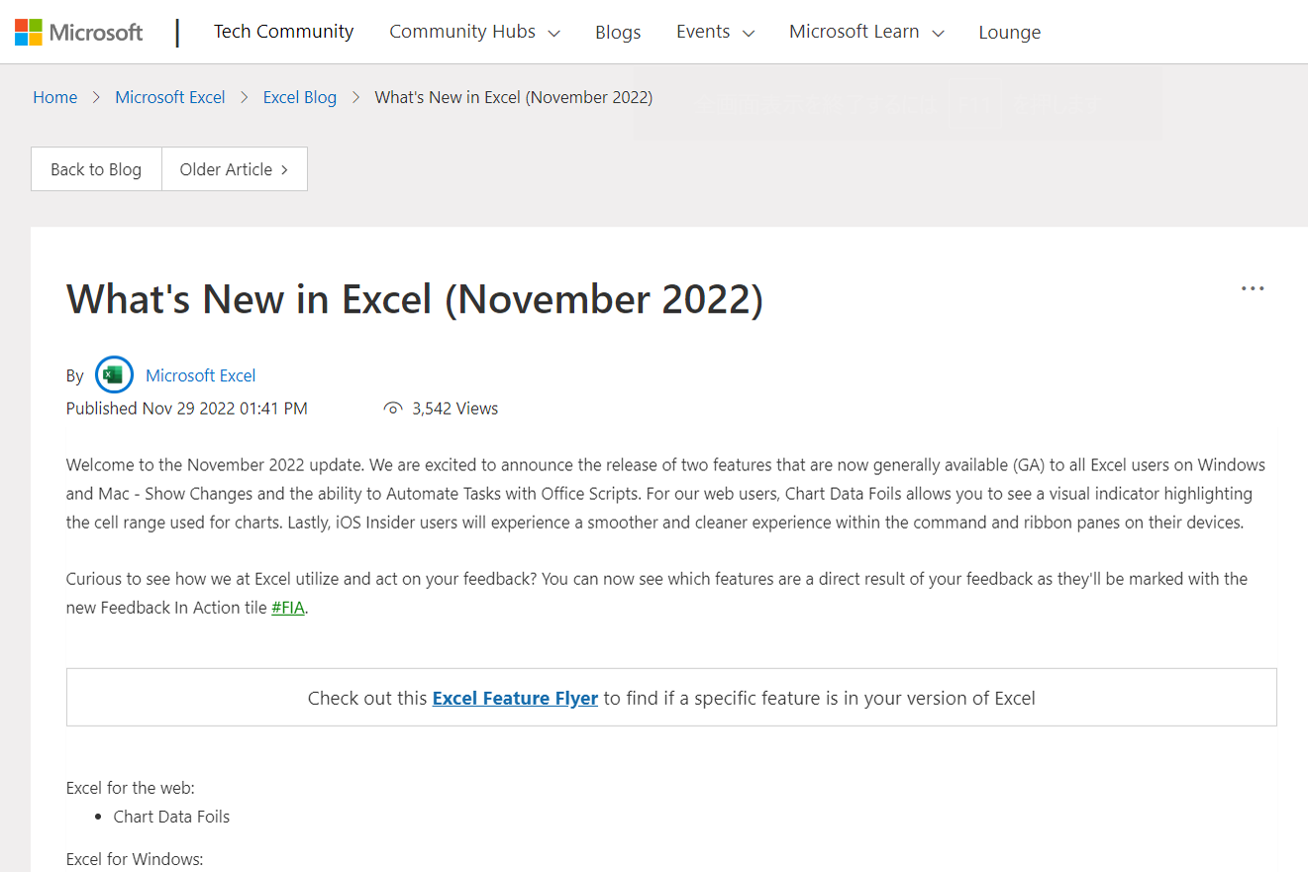Click the #FIA hashtag link
Screen dimensions: 1308x872
coord(287,607)
